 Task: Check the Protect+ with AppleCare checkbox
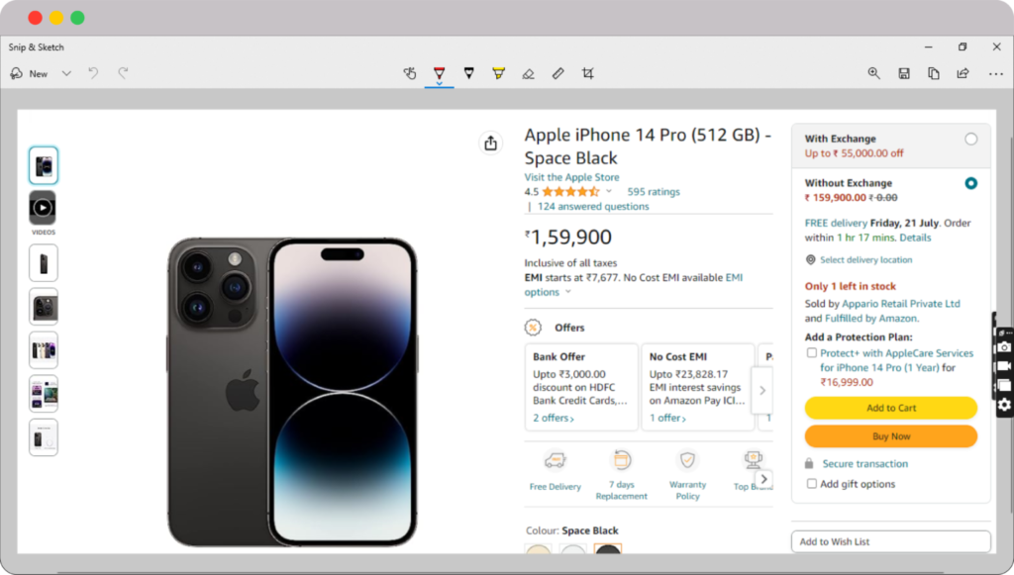pos(812,353)
